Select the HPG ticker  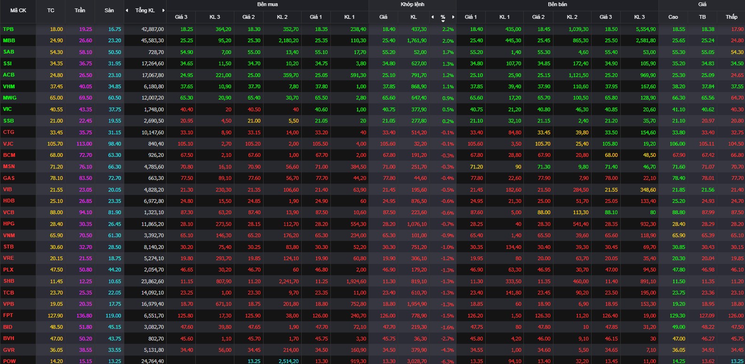pos(8,224)
